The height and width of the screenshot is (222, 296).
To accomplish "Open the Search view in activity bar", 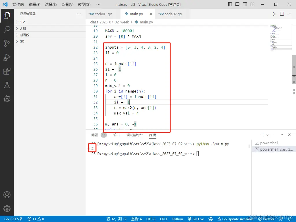I will click(x=7, y=29).
